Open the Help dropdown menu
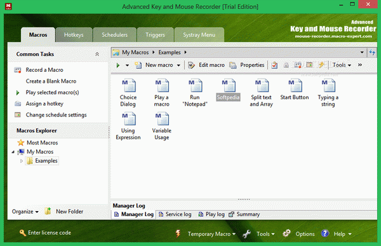 point(343,234)
